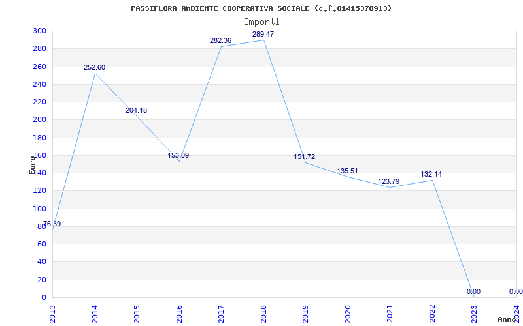523x326 pixels.
Task: Click the 2013 x-axis year label
Action: tap(52, 314)
